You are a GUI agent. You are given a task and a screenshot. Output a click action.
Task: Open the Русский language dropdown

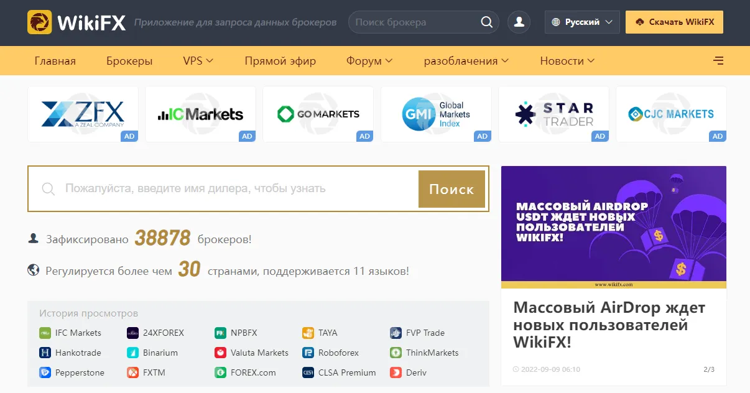point(582,22)
